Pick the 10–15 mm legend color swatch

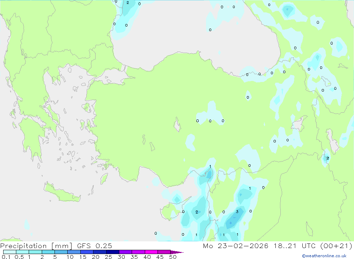pyautogui.click(x=74, y=252)
